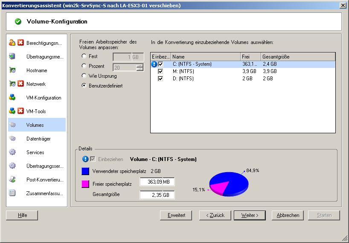Click the Netzwerk network card icon
Viewport: 349px width, 243px height.
(x=12, y=84)
